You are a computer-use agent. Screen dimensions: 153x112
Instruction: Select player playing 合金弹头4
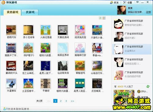point(132,49)
